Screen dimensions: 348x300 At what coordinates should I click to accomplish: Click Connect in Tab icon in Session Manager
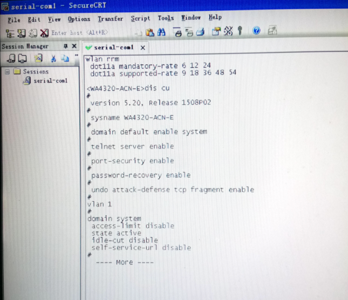(22, 59)
